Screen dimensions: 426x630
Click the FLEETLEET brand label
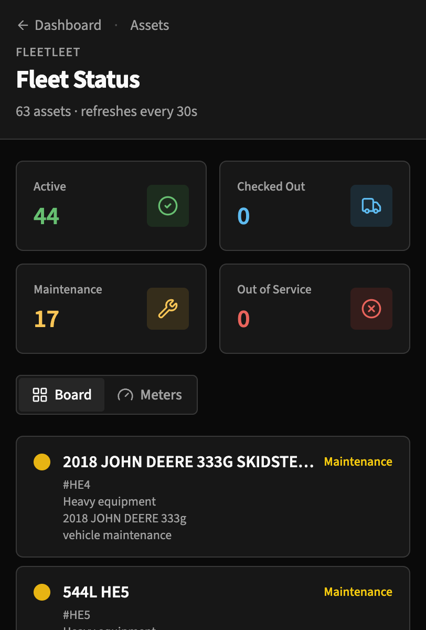coord(48,52)
